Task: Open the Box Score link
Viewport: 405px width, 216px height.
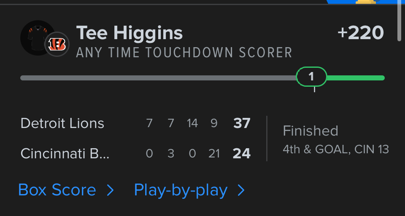Action: point(57,190)
